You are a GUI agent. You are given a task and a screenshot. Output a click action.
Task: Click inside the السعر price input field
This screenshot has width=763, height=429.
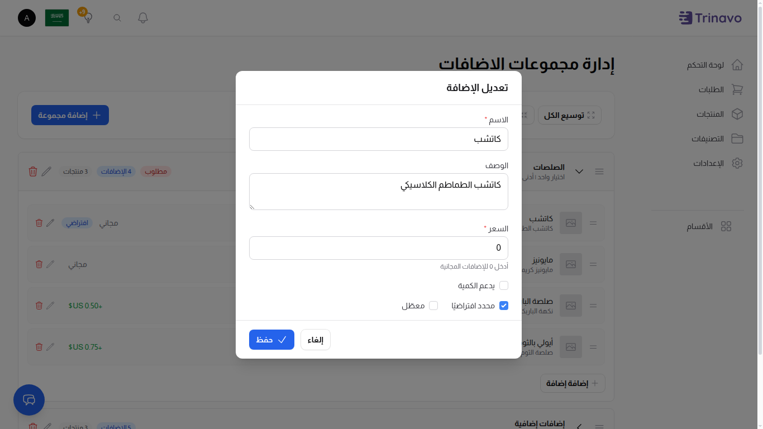coord(379,247)
